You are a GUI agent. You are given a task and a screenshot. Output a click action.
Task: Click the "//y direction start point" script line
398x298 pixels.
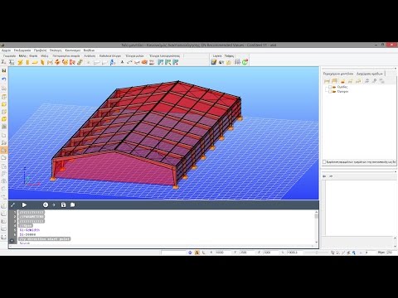coord(45,239)
